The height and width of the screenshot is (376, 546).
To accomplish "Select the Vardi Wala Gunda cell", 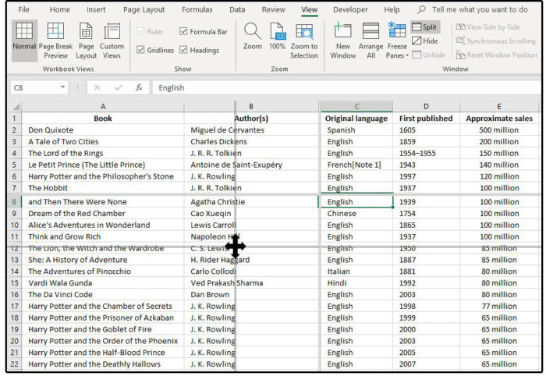I will (x=103, y=282).
